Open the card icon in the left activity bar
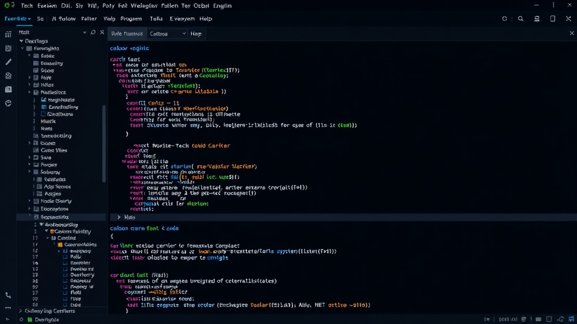 pos(8,89)
